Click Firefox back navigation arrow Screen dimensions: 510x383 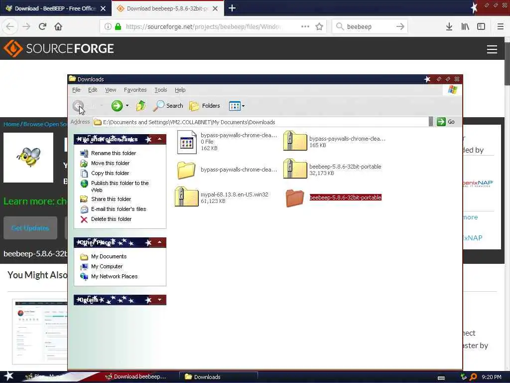pyautogui.click(x=10, y=26)
